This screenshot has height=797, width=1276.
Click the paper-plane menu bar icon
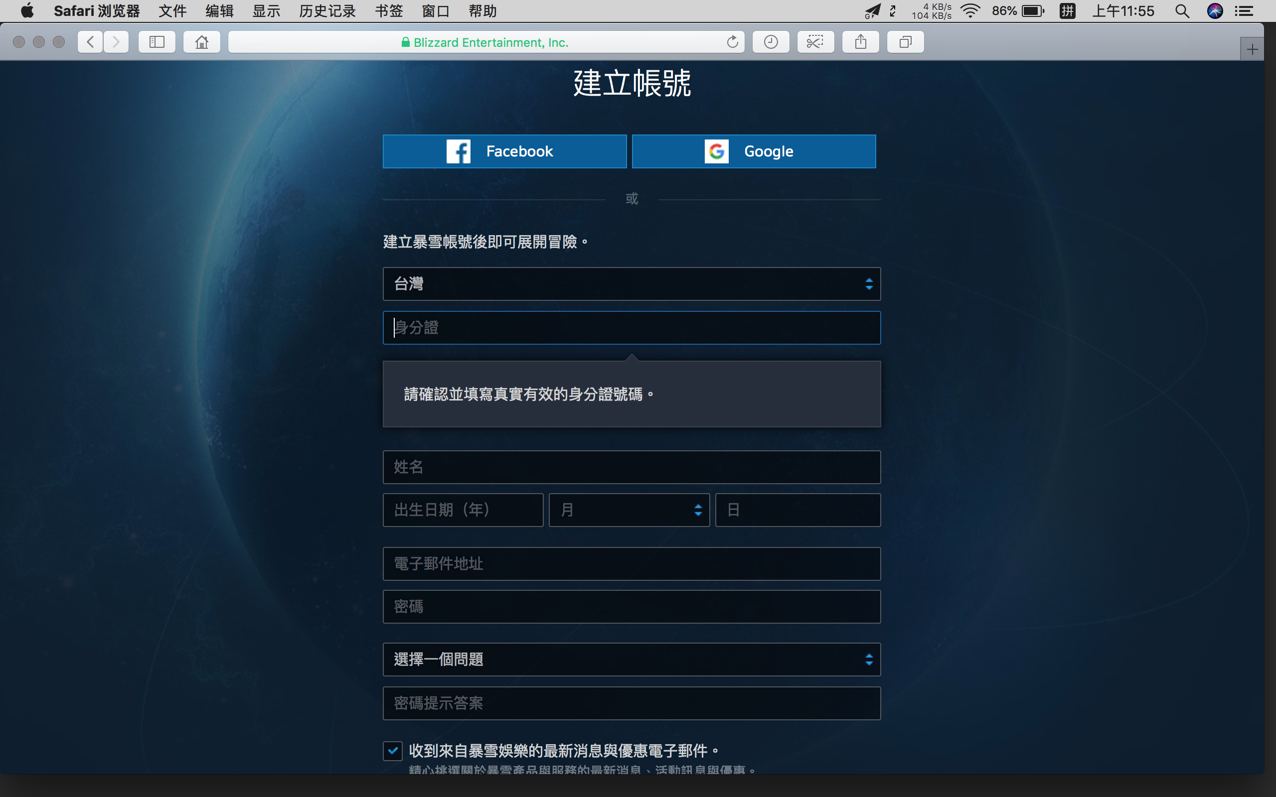[x=873, y=11]
